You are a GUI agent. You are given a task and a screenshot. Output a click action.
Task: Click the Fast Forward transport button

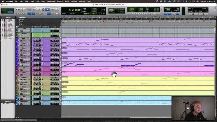click(142, 14)
